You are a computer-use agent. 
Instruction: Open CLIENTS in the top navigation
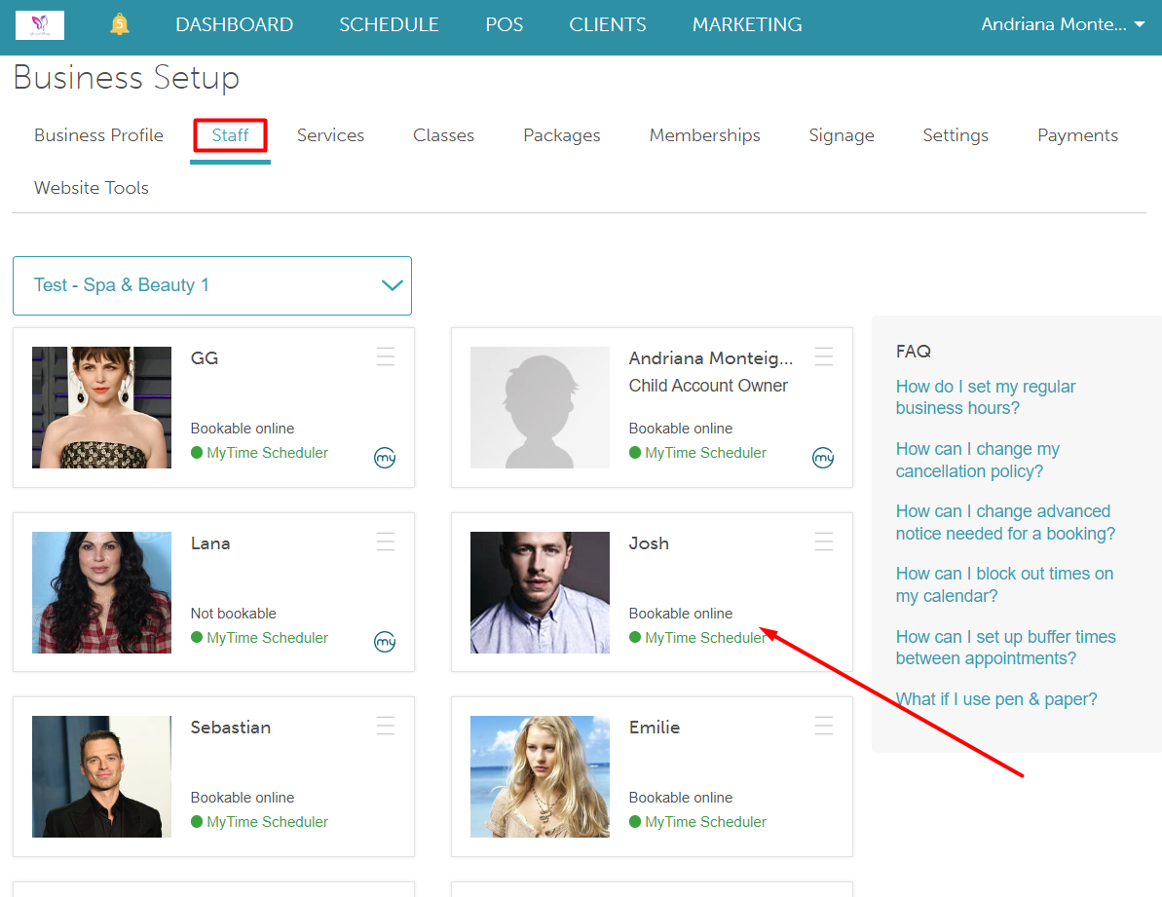(x=608, y=24)
